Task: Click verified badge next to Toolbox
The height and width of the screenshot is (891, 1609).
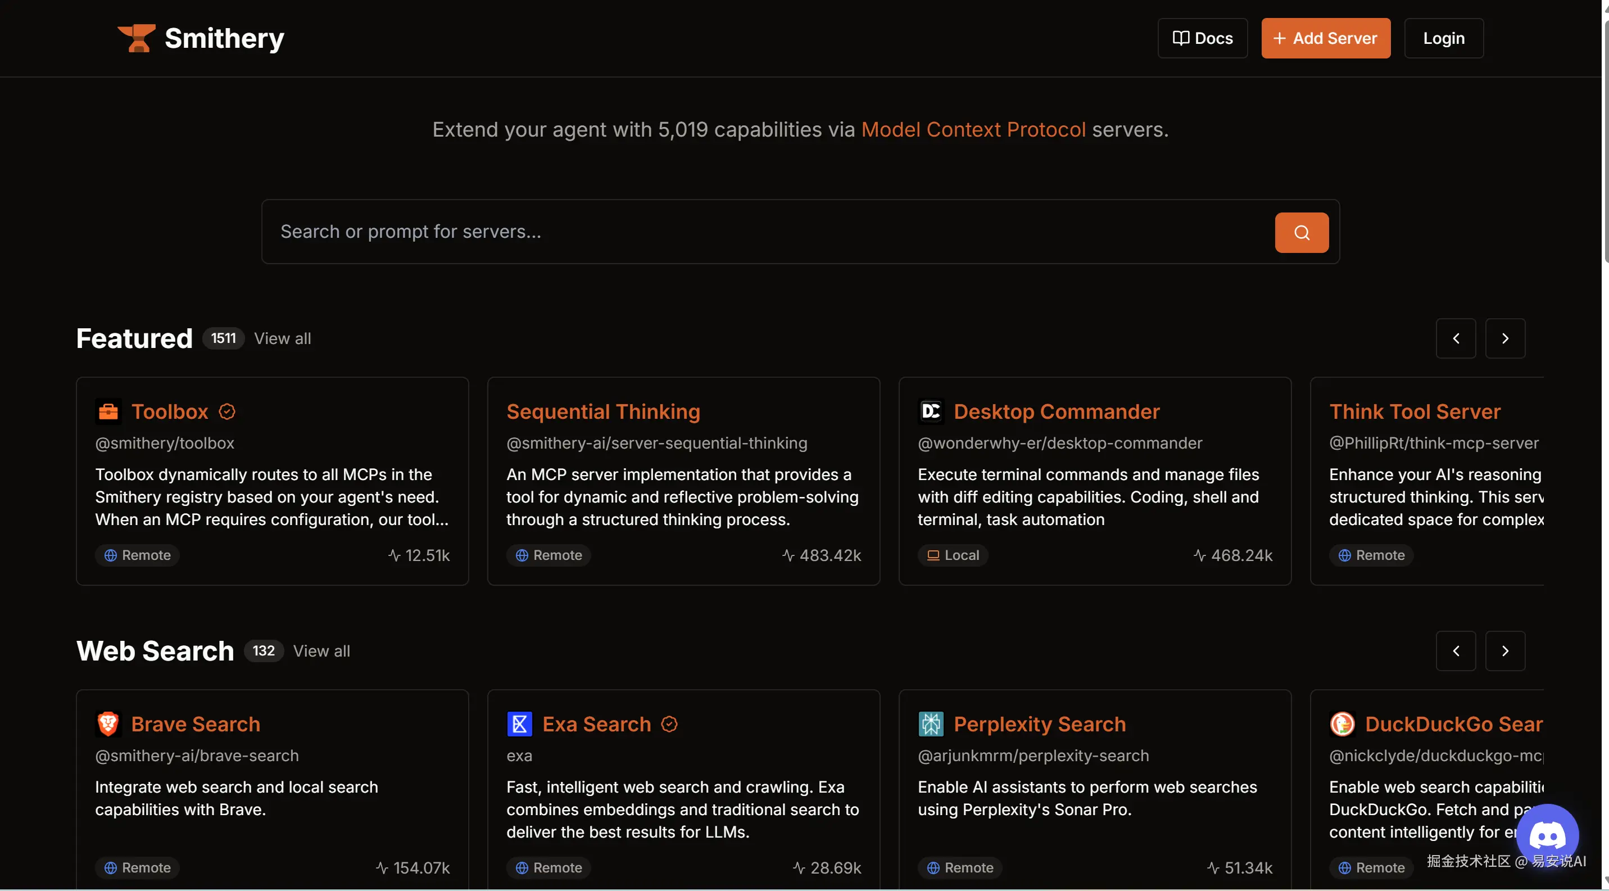Action: click(226, 411)
